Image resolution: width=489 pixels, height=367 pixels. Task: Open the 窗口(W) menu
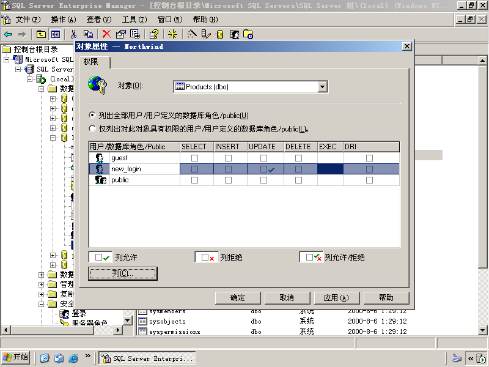(170, 20)
